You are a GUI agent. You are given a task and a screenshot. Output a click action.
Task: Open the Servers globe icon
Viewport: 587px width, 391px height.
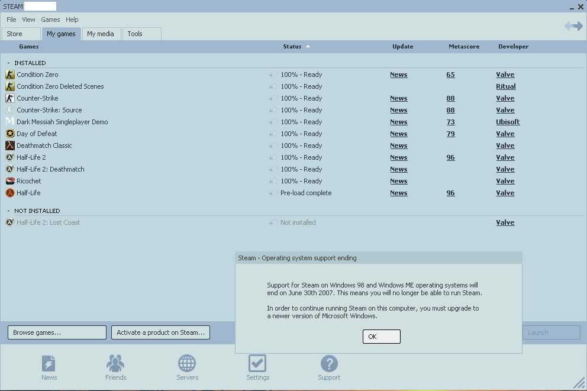click(x=187, y=363)
